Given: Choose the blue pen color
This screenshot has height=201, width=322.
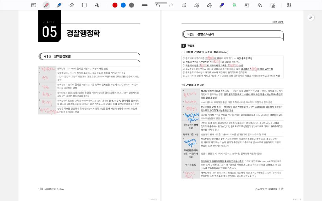Looking at the screenshot, I should (x=123, y=5).
